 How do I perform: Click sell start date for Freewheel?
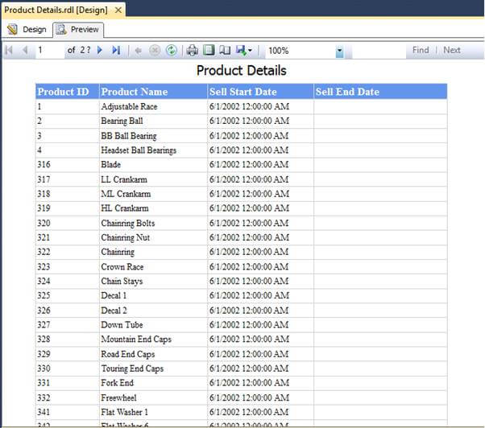249,397
